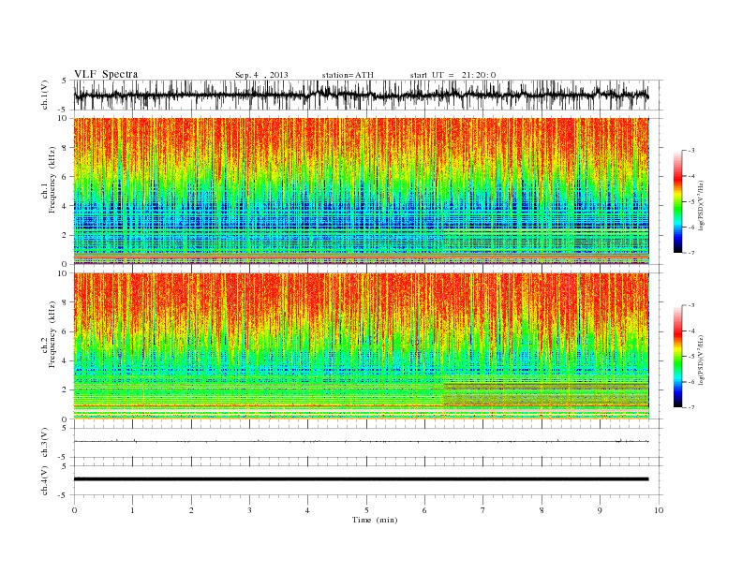742x573 pixels.
Task: Click the ch.1 voltage waveform trace
Action: click(361, 95)
